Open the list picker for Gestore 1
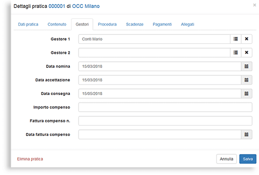 tap(236, 39)
